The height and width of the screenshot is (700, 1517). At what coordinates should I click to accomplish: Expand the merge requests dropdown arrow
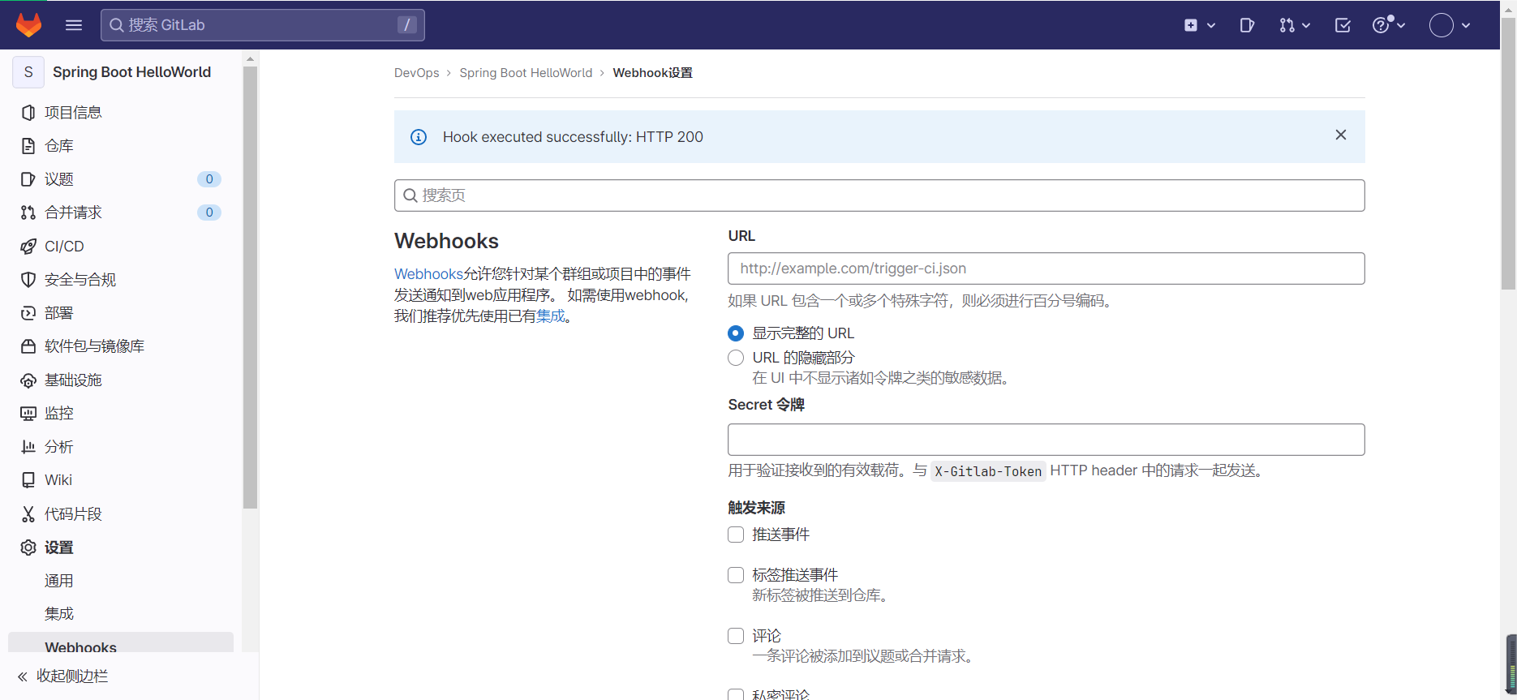(1306, 26)
